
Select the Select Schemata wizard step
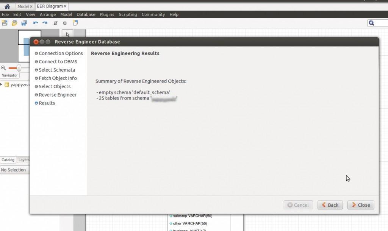(56, 70)
